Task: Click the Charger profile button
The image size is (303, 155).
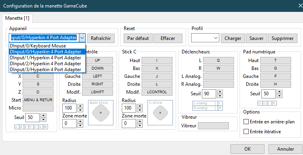Action: coord(233,38)
